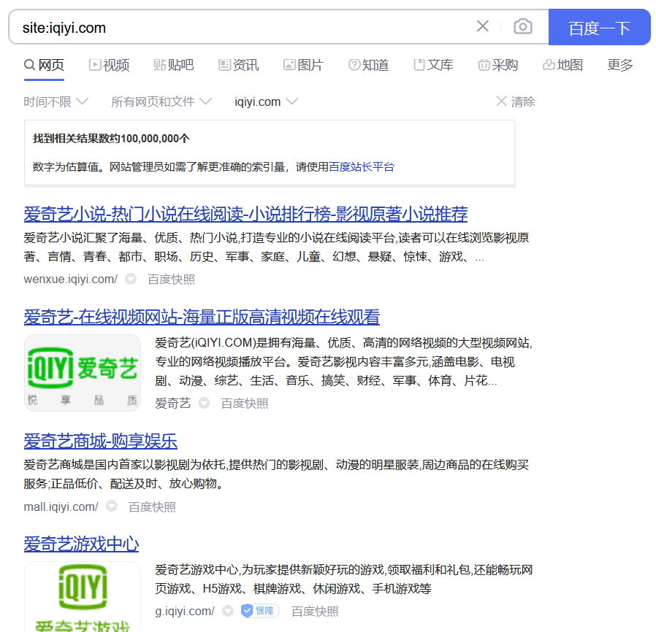Click the 保障 shield badge

pos(260,611)
